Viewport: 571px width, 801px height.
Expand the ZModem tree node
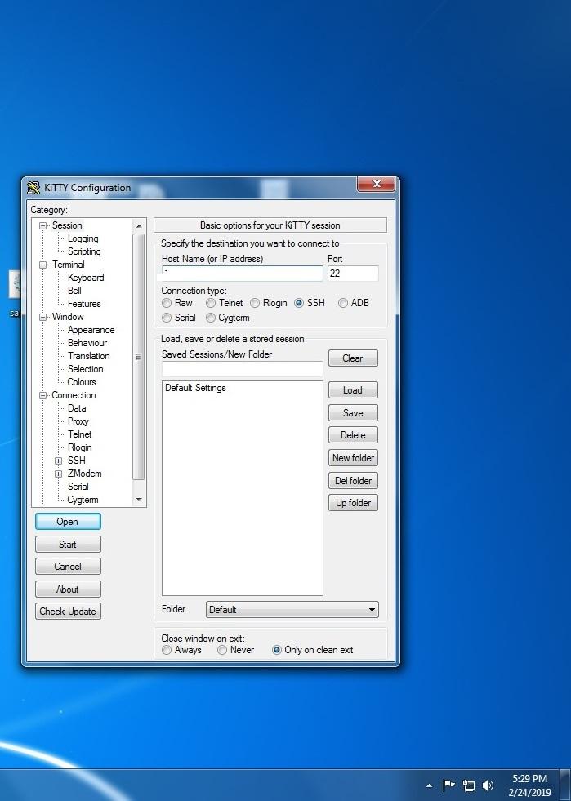click(x=58, y=474)
